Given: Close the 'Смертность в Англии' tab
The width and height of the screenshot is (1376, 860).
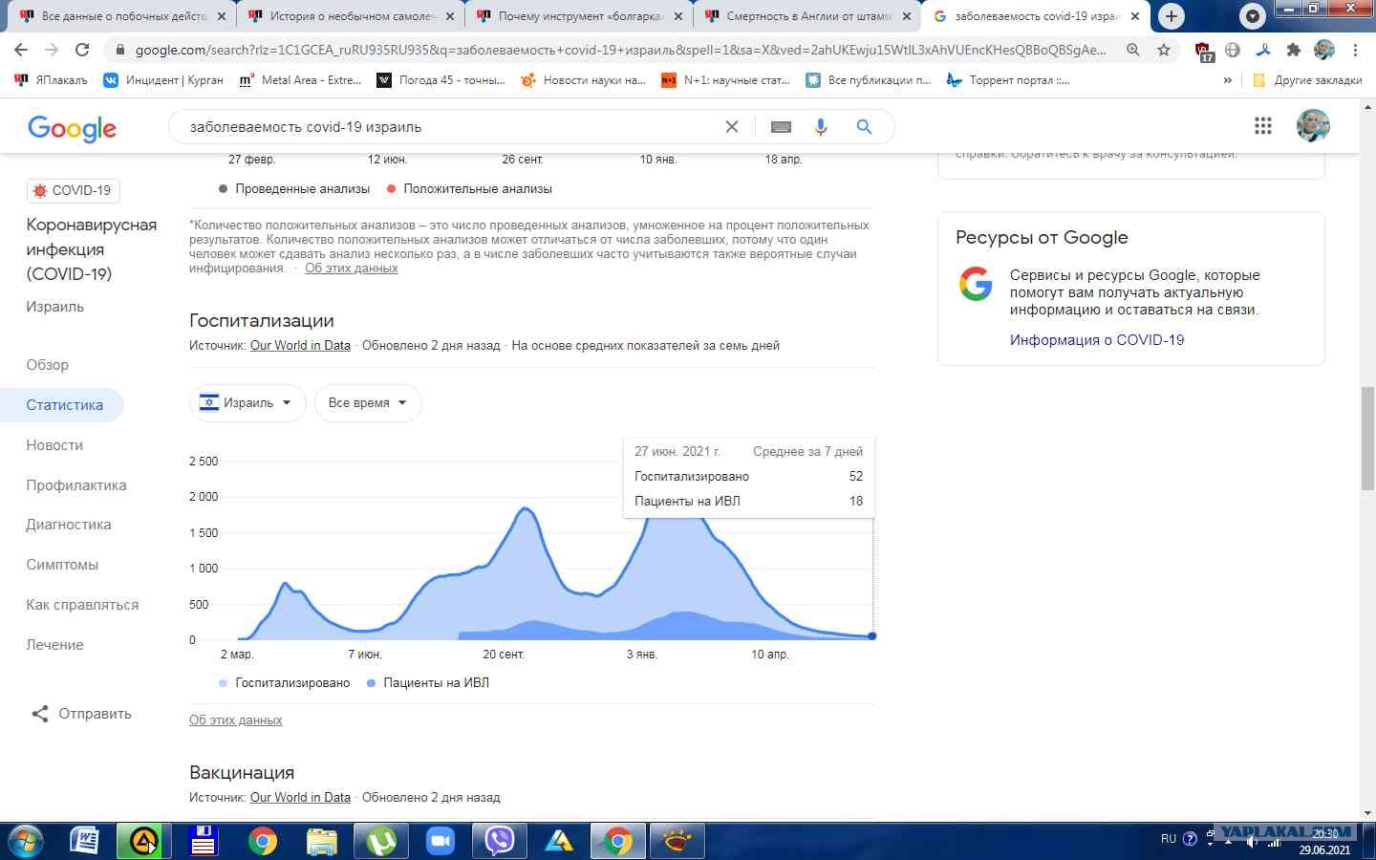Looking at the screenshot, I should 907,16.
